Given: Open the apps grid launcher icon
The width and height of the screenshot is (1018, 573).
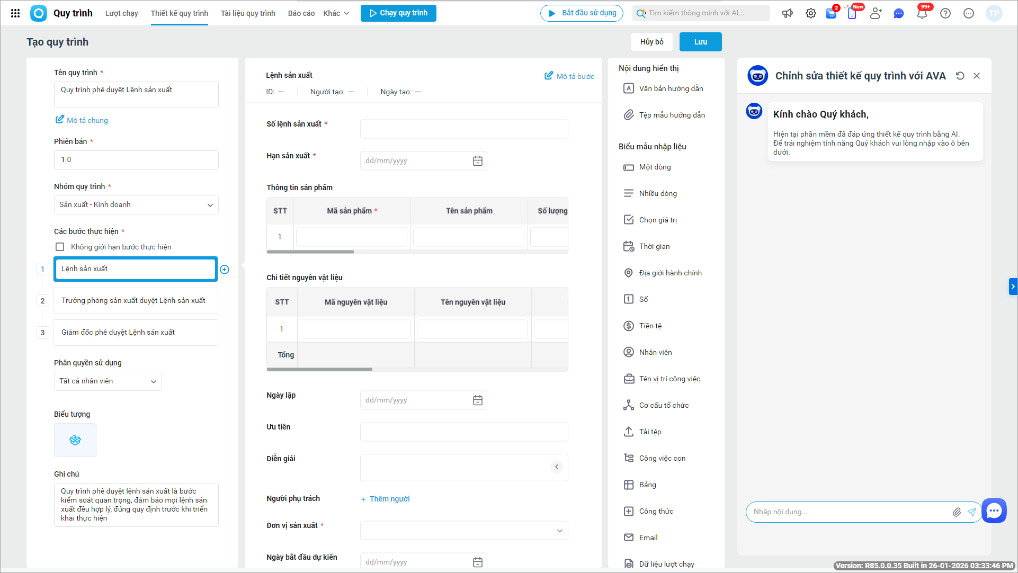Looking at the screenshot, I should [15, 13].
